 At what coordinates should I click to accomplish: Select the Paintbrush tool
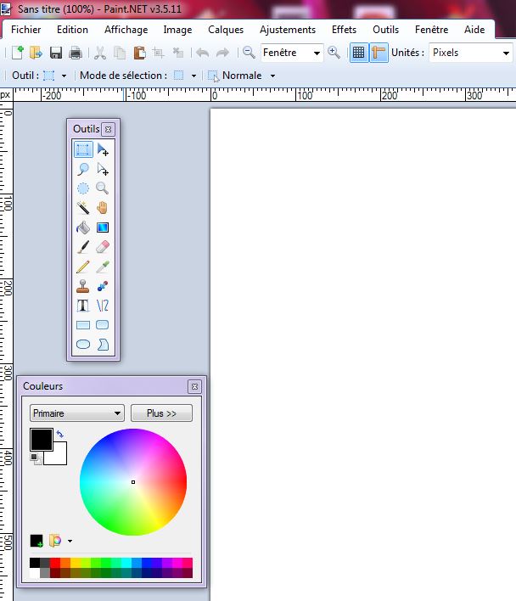83,247
